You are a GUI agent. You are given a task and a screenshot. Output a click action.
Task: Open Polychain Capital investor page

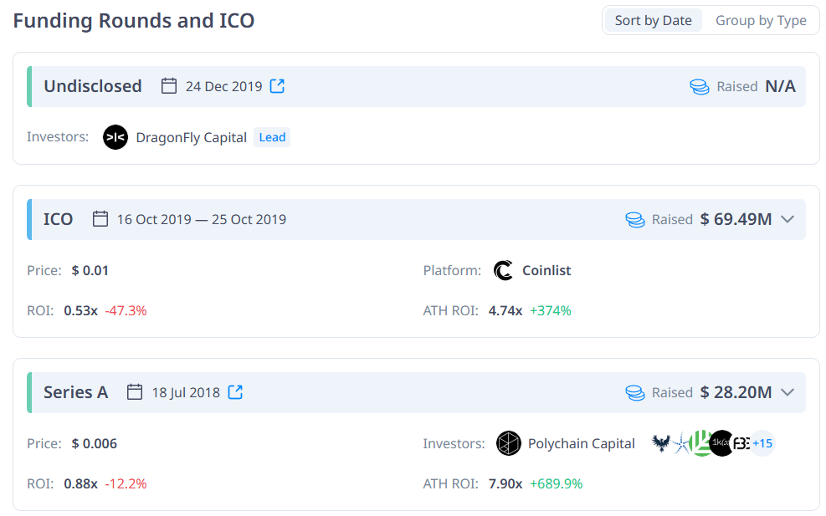(x=581, y=443)
